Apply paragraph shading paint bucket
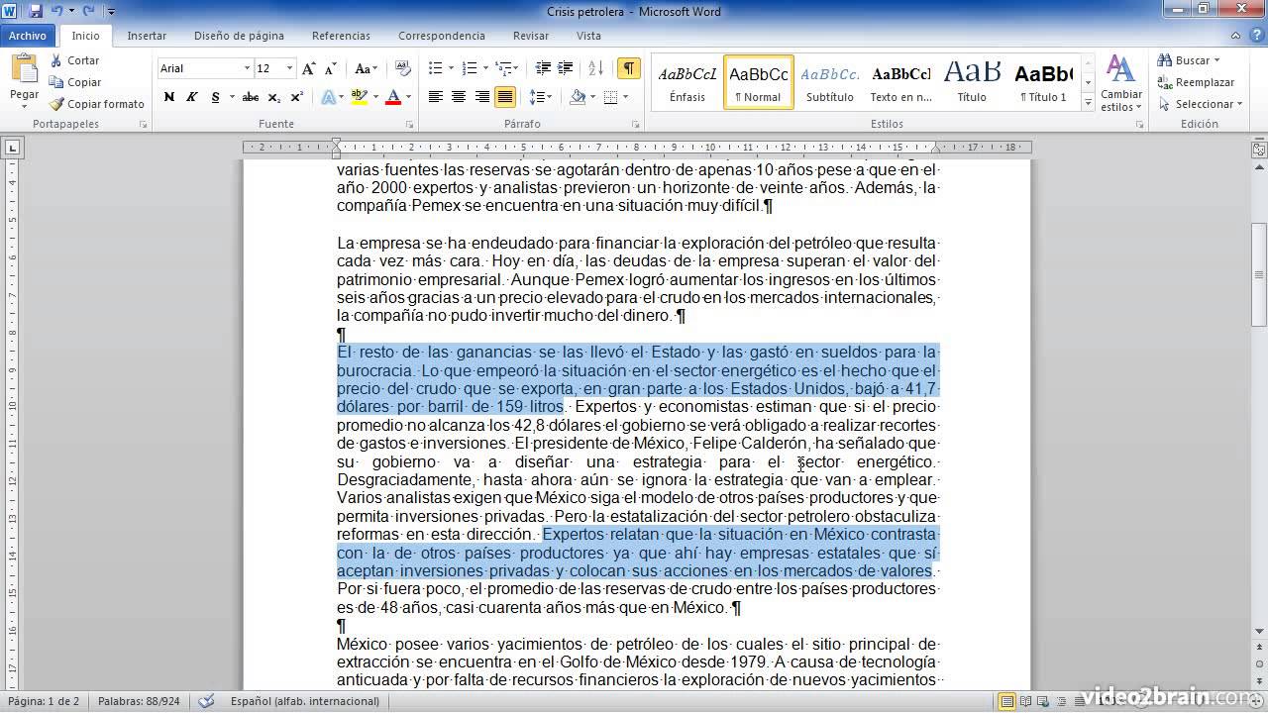The image size is (1268, 713). point(579,97)
